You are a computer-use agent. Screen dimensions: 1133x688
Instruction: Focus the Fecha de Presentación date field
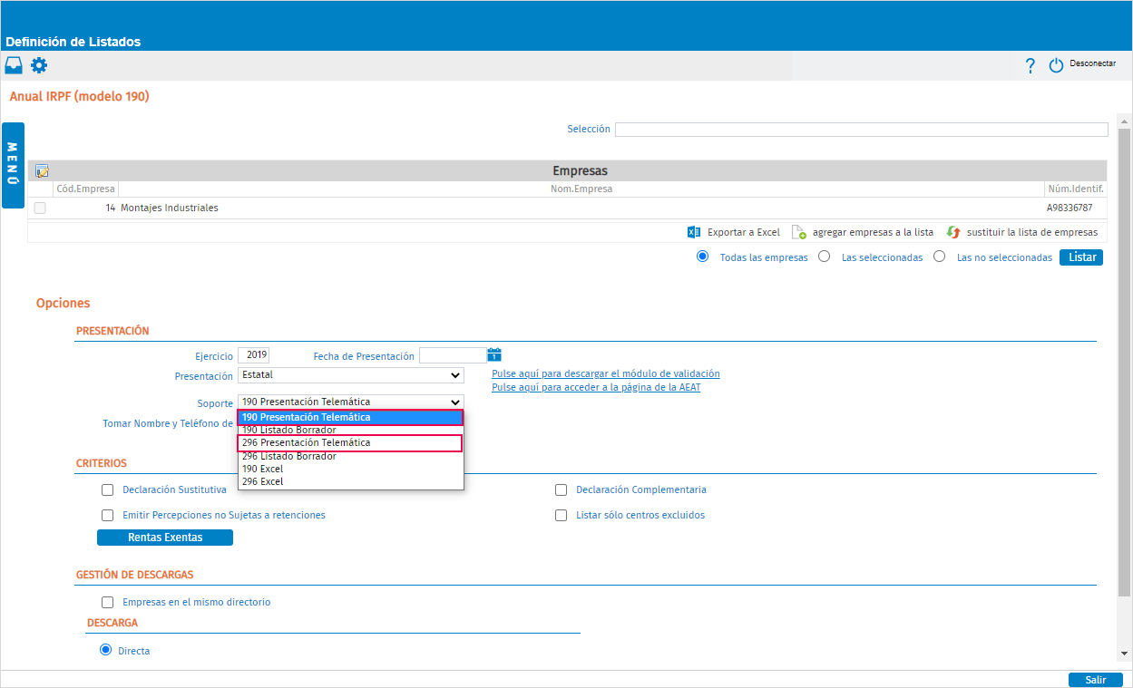(x=453, y=355)
